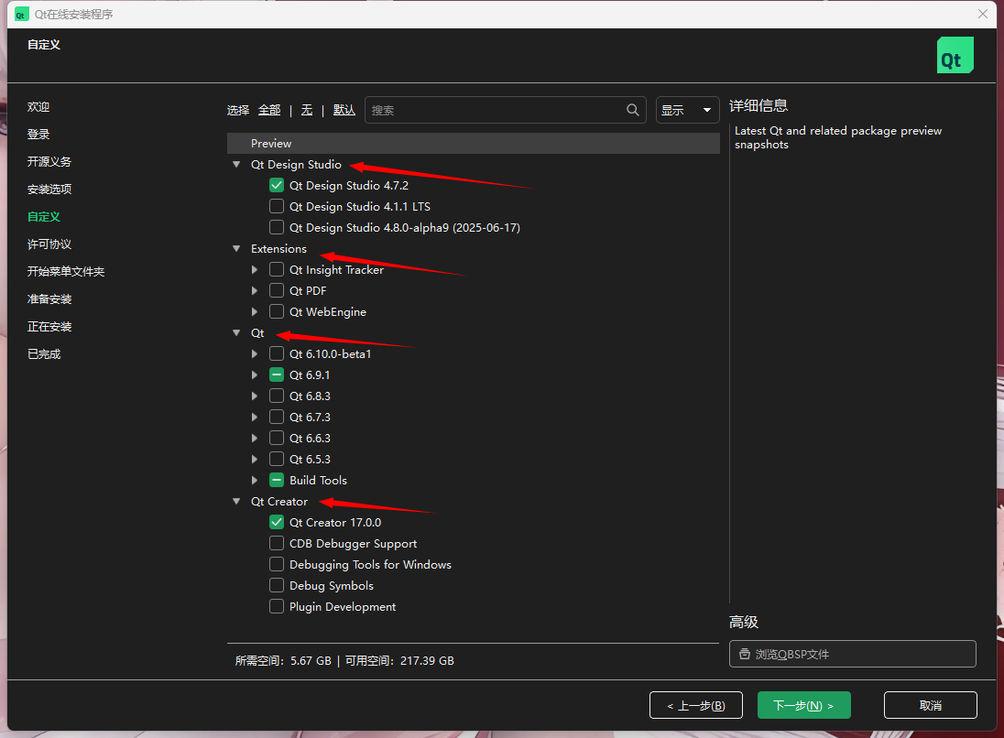Close the Qt installer window
Image resolution: width=1004 pixels, height=738 pixels.
click(x=983, y=14)
